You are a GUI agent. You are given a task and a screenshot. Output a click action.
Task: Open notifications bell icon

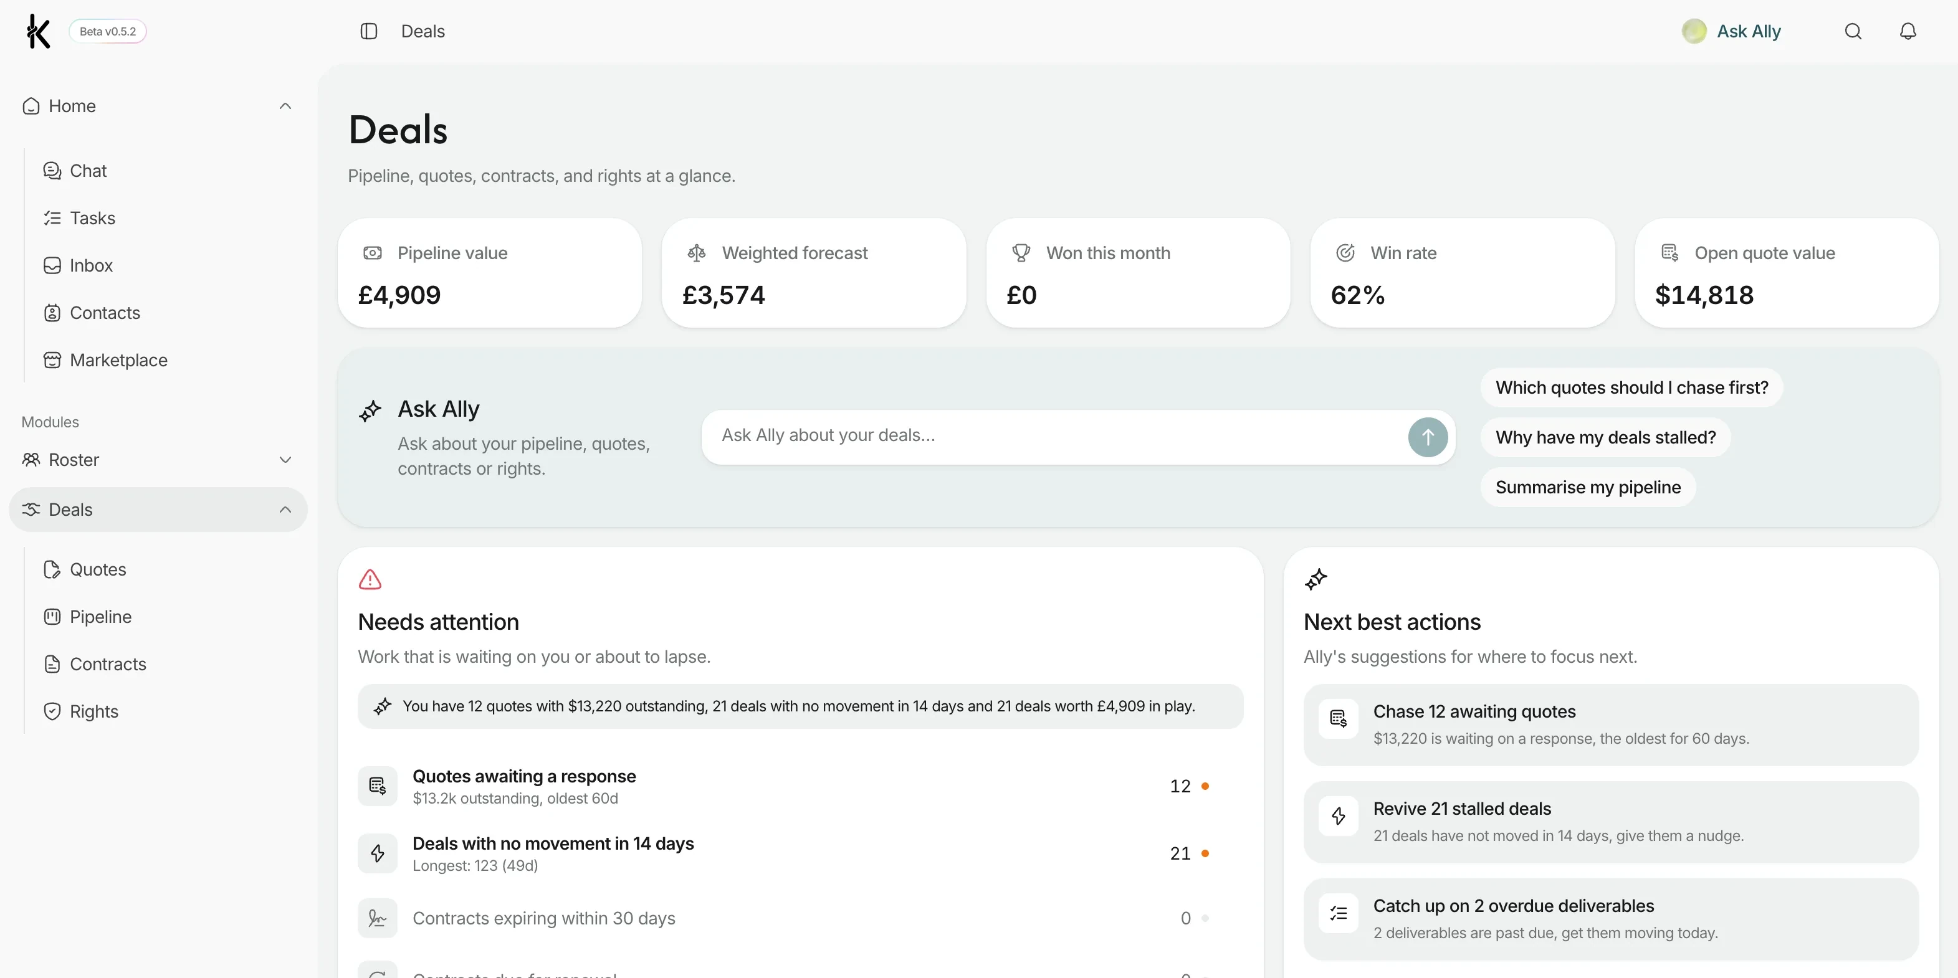(1908, 31)
